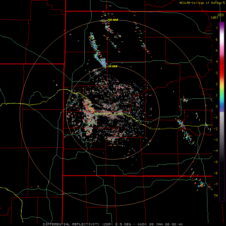Click the 3 dB scale tick label
Viewport: 226px width, 226px height.
217,73
